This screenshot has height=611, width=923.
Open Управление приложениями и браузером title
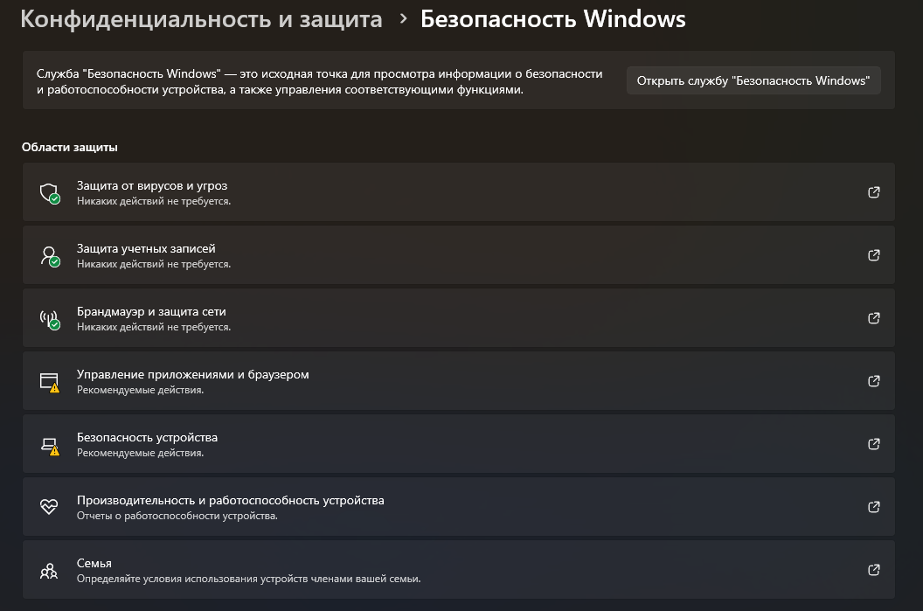coord(192,374)
